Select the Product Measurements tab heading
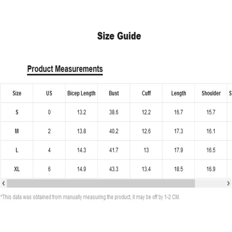 [x=65, y=69]
